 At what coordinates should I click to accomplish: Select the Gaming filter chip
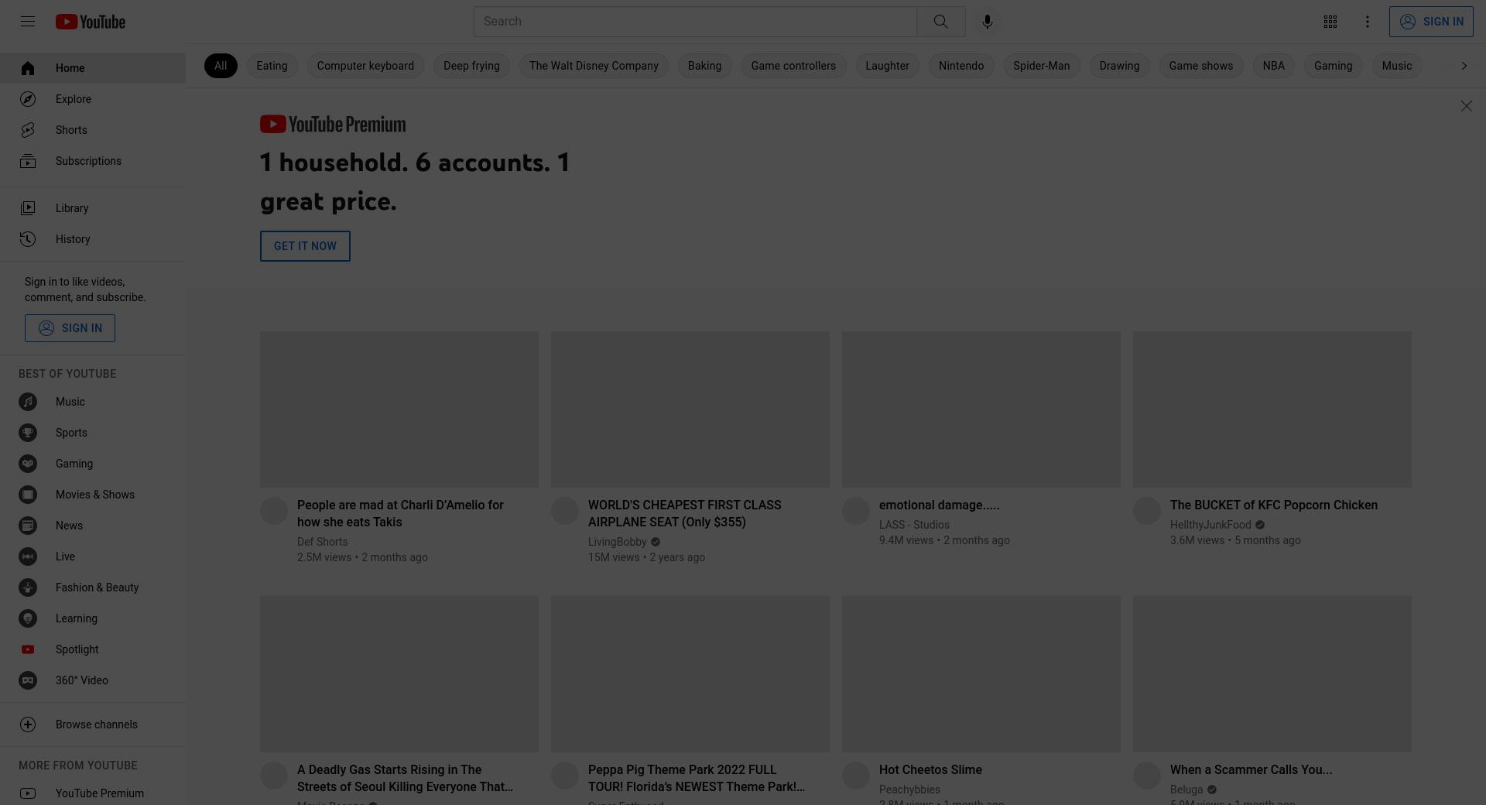[x=1333, y=66]
